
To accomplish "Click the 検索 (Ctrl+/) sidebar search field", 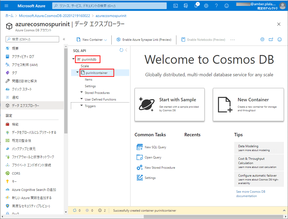I will tap(32, 39).
